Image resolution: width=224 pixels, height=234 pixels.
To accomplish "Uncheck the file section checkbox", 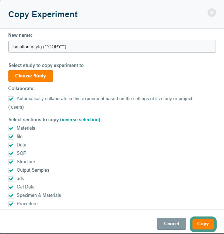I will [11, 137].
